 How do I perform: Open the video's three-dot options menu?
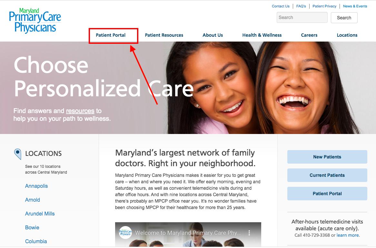pyautogui.click(x=249, y=233)
